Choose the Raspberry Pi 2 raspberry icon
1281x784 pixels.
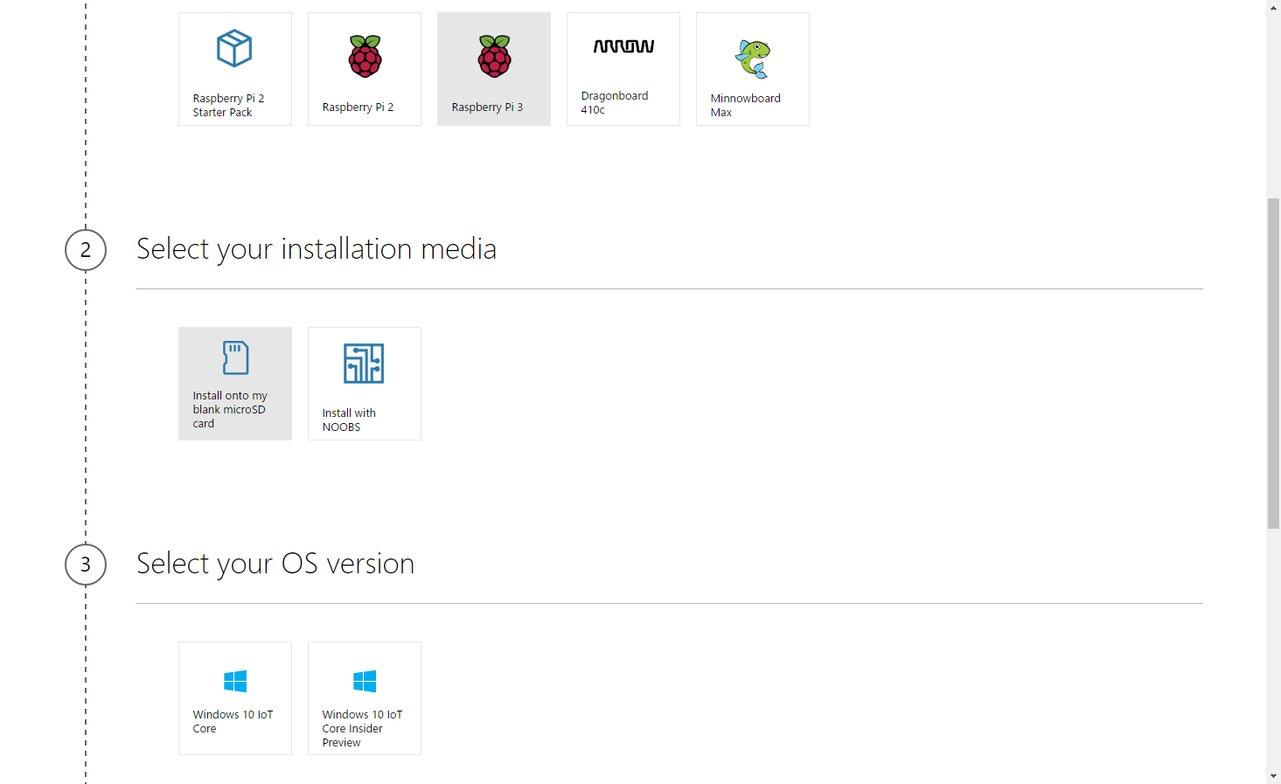(365, 56)
